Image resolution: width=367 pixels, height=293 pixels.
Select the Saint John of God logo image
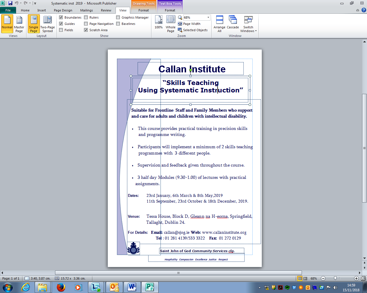point(133,248)
